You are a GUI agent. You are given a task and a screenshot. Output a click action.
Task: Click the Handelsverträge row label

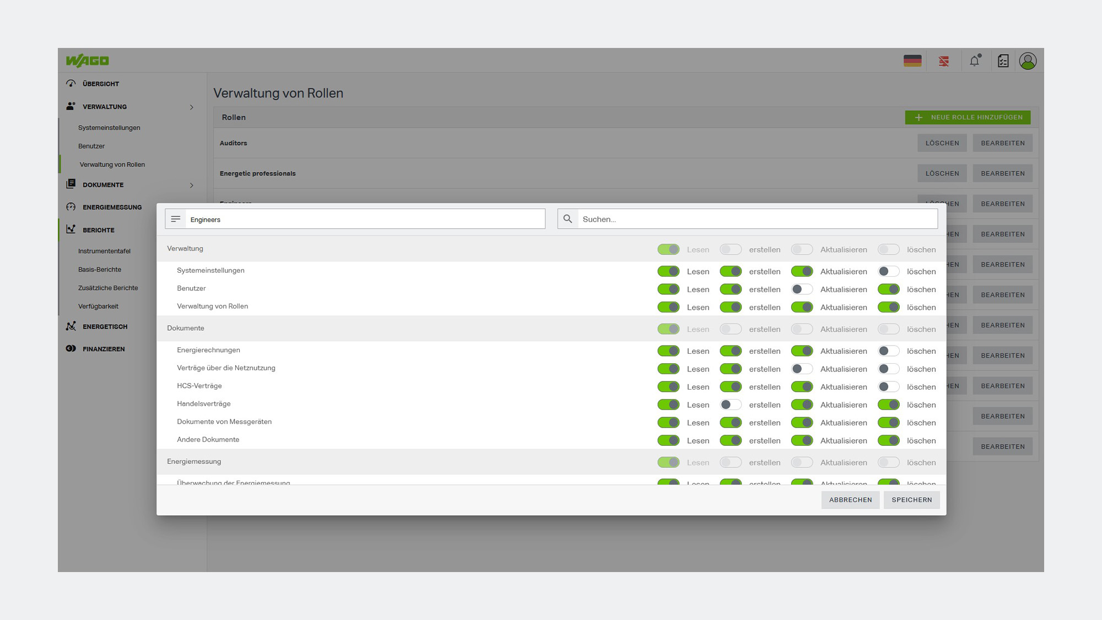coord(204,404)
